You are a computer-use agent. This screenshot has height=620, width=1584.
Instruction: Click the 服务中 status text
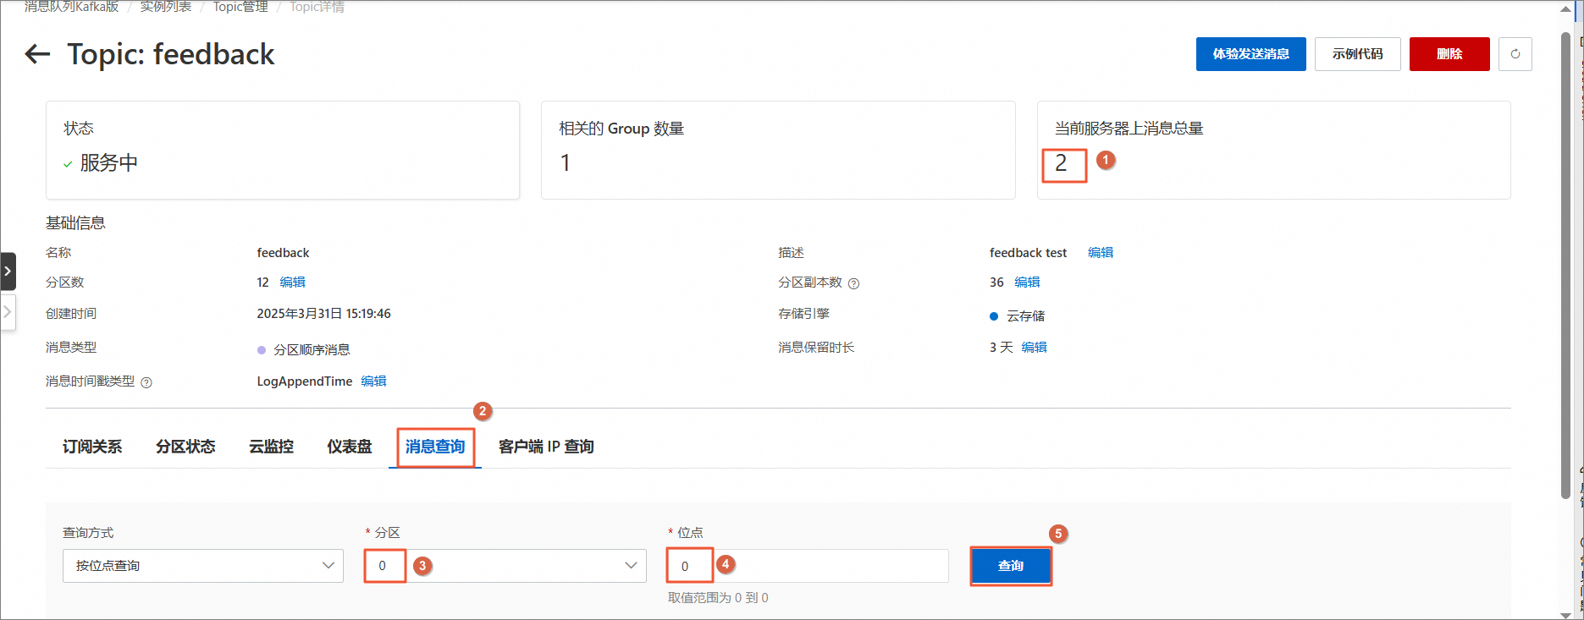pyautogui.click(x=109, y=163)
